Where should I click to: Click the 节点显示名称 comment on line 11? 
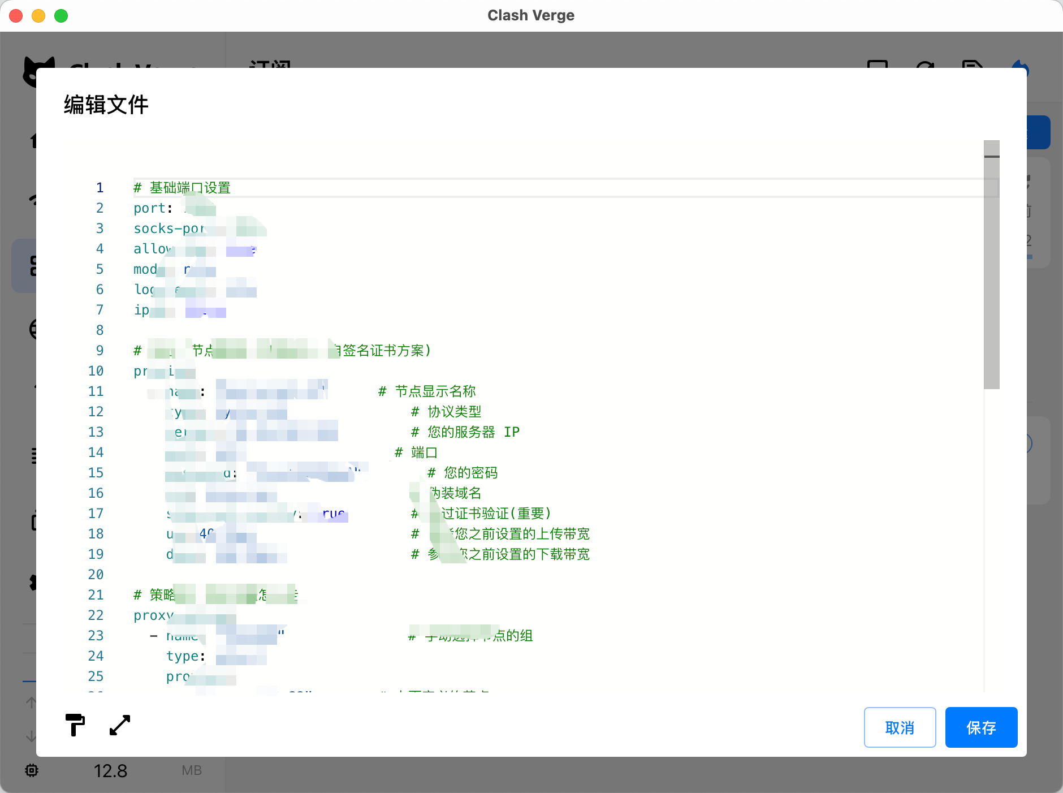click(x=434, y=391)
